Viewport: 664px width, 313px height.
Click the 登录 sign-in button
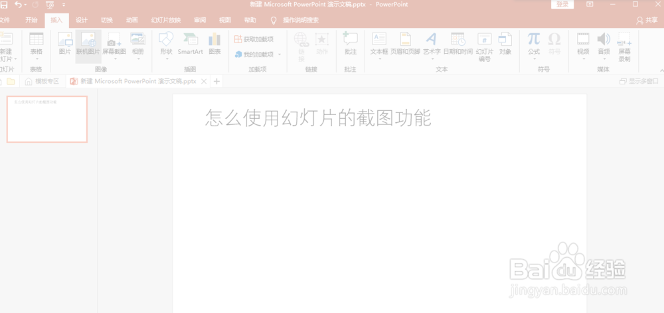click(x=562, y=4)
